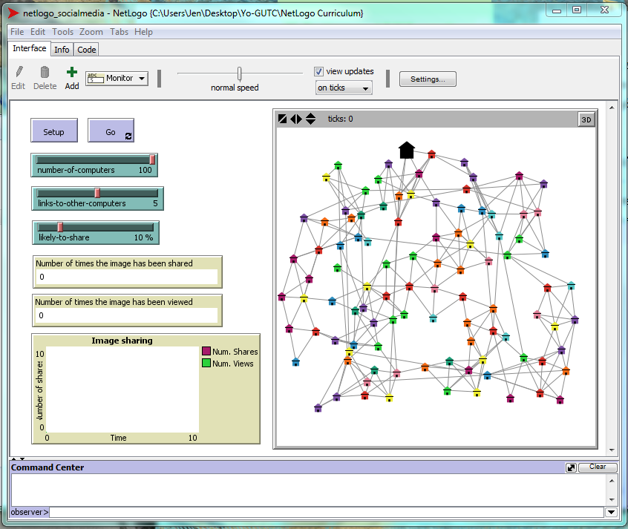Open the Tools menu
628x529 pixels.
pos(62,32)
